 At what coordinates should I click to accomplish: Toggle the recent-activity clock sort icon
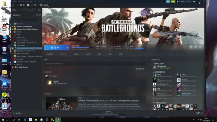(37, 15)
